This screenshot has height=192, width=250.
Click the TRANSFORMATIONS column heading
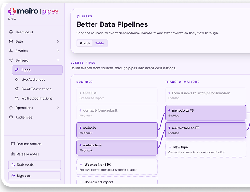182,82
